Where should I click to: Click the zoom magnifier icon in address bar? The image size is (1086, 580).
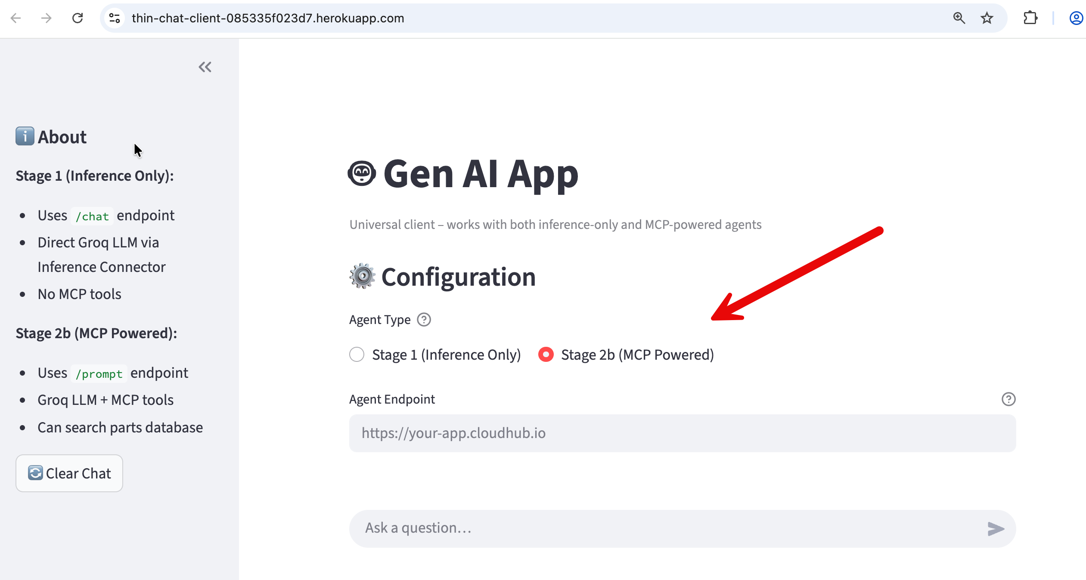click(959, 18)
